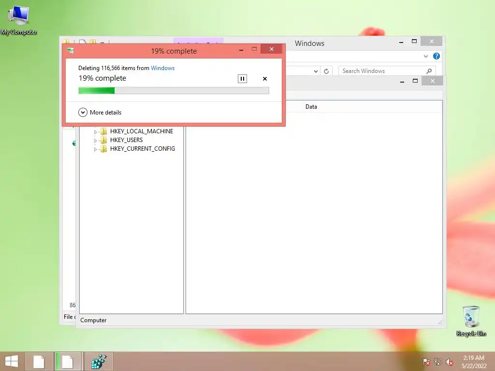Open network status tray icon

[437, 361]
